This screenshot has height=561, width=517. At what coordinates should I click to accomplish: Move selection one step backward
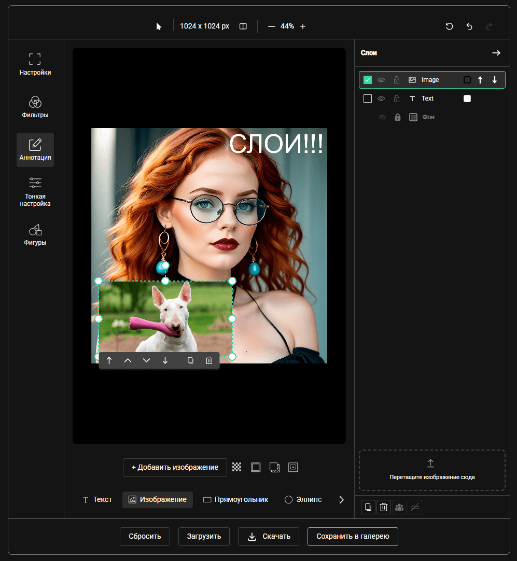pyautogui.click(x=146, y=360)
